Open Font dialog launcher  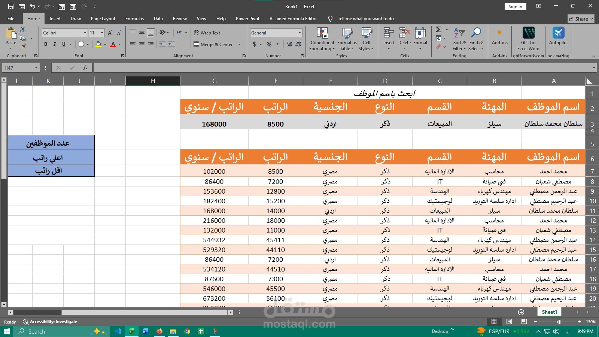click(123, 56)
